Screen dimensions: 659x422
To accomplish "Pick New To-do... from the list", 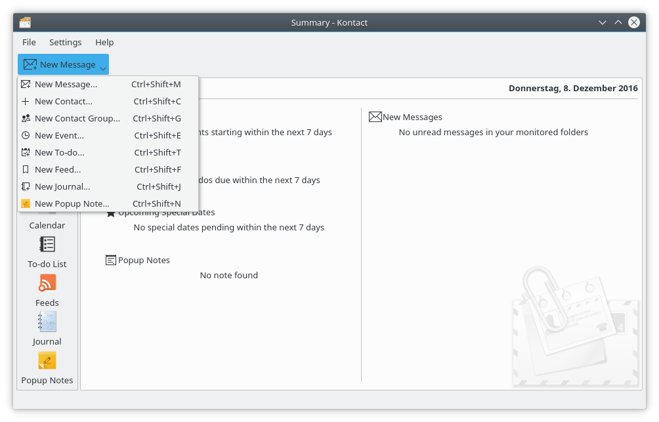I will pos(59,152).
